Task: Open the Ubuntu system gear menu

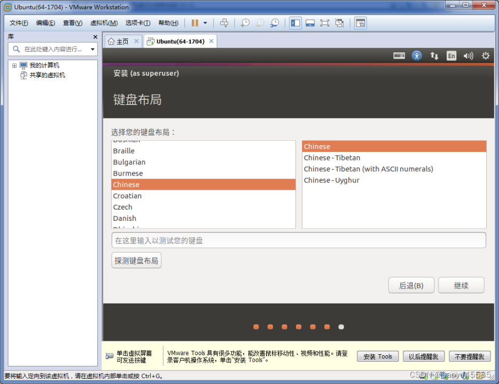Action: (x=486, y=56)
